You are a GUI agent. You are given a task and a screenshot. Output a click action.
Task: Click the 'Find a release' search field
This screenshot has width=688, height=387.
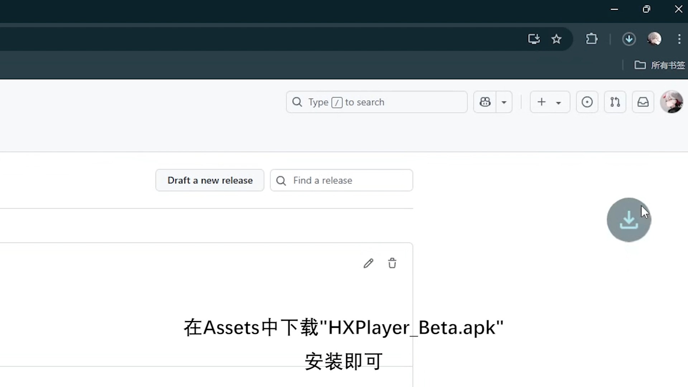tap(341, 181)
